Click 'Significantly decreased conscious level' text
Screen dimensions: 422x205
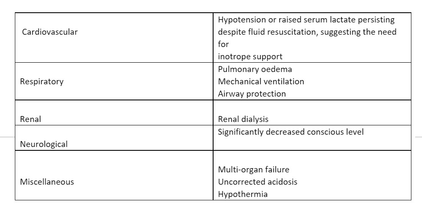click(x=290, y=132)
